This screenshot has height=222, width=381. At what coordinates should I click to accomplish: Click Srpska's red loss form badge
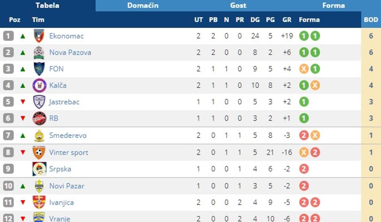[x=304, y=169]
